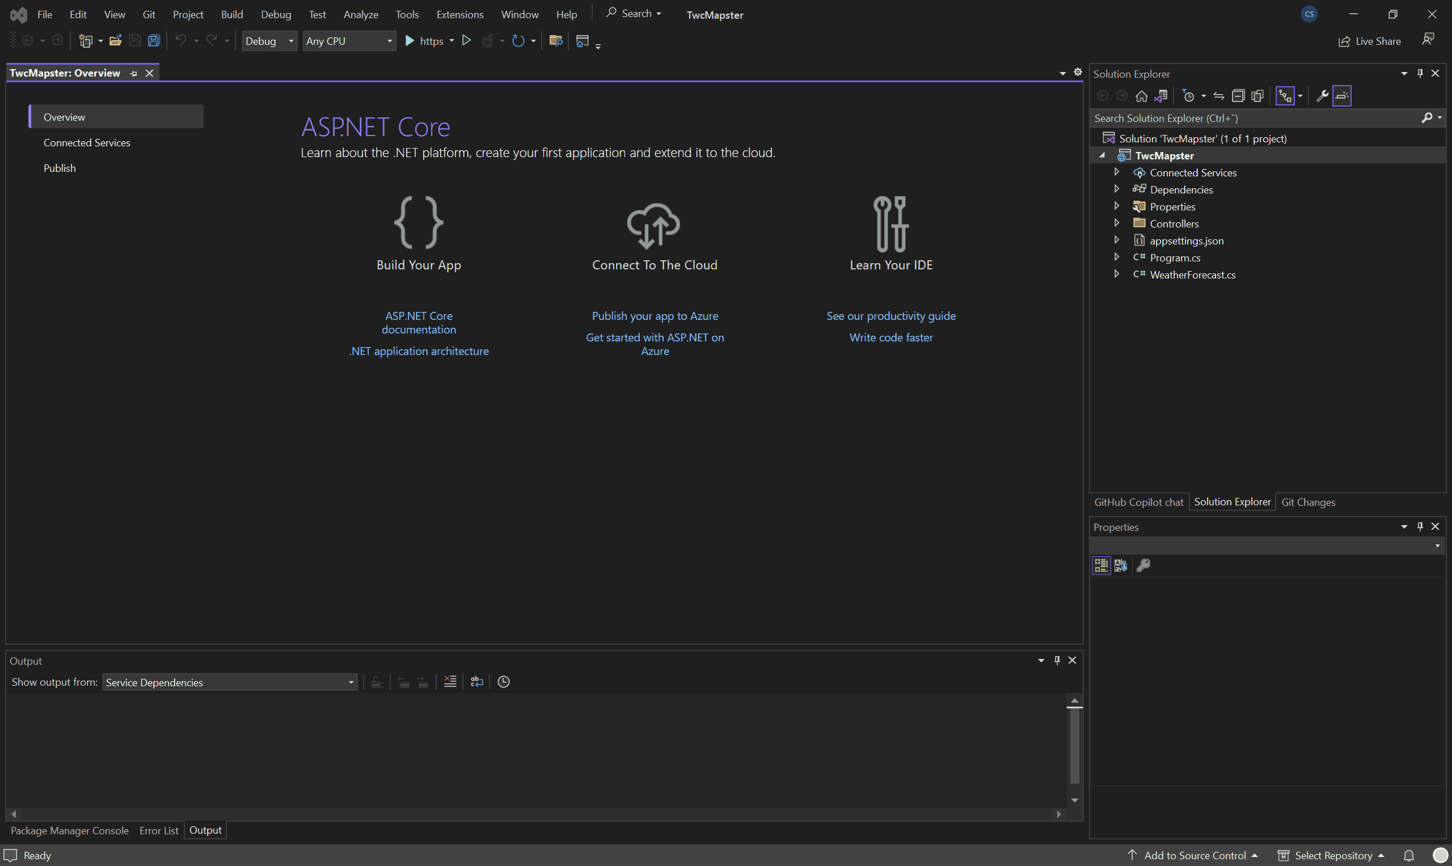Click the New Project toolbar icon
Image resolution: width=1452 pixels, height=866 pixels.
(x=86, y=41)
